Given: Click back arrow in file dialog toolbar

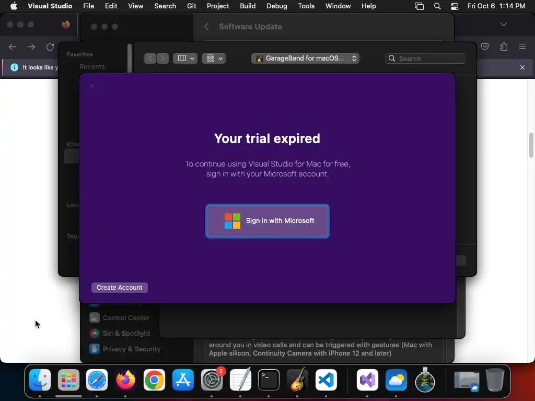Looking at the screenshot, I should coord(150,58).
